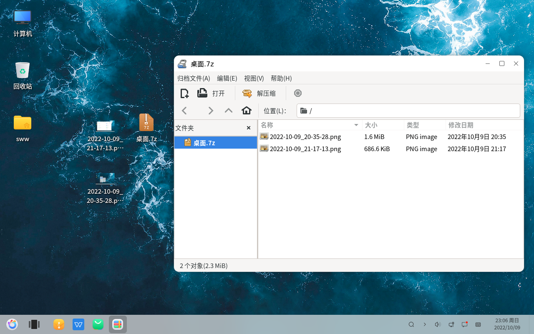The image size is (534, 334).
Task: Sort by the 类型 column header
Action: pyautogui.click(x=425, y=125)
